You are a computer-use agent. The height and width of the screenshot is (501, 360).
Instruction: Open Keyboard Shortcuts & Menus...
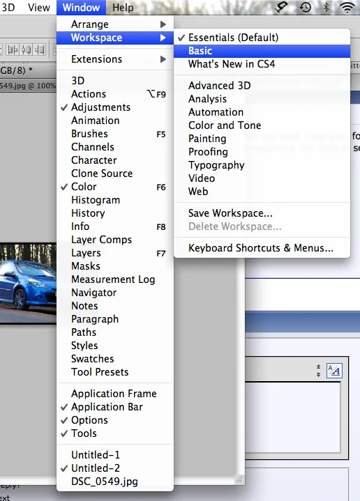pos(262,248)
